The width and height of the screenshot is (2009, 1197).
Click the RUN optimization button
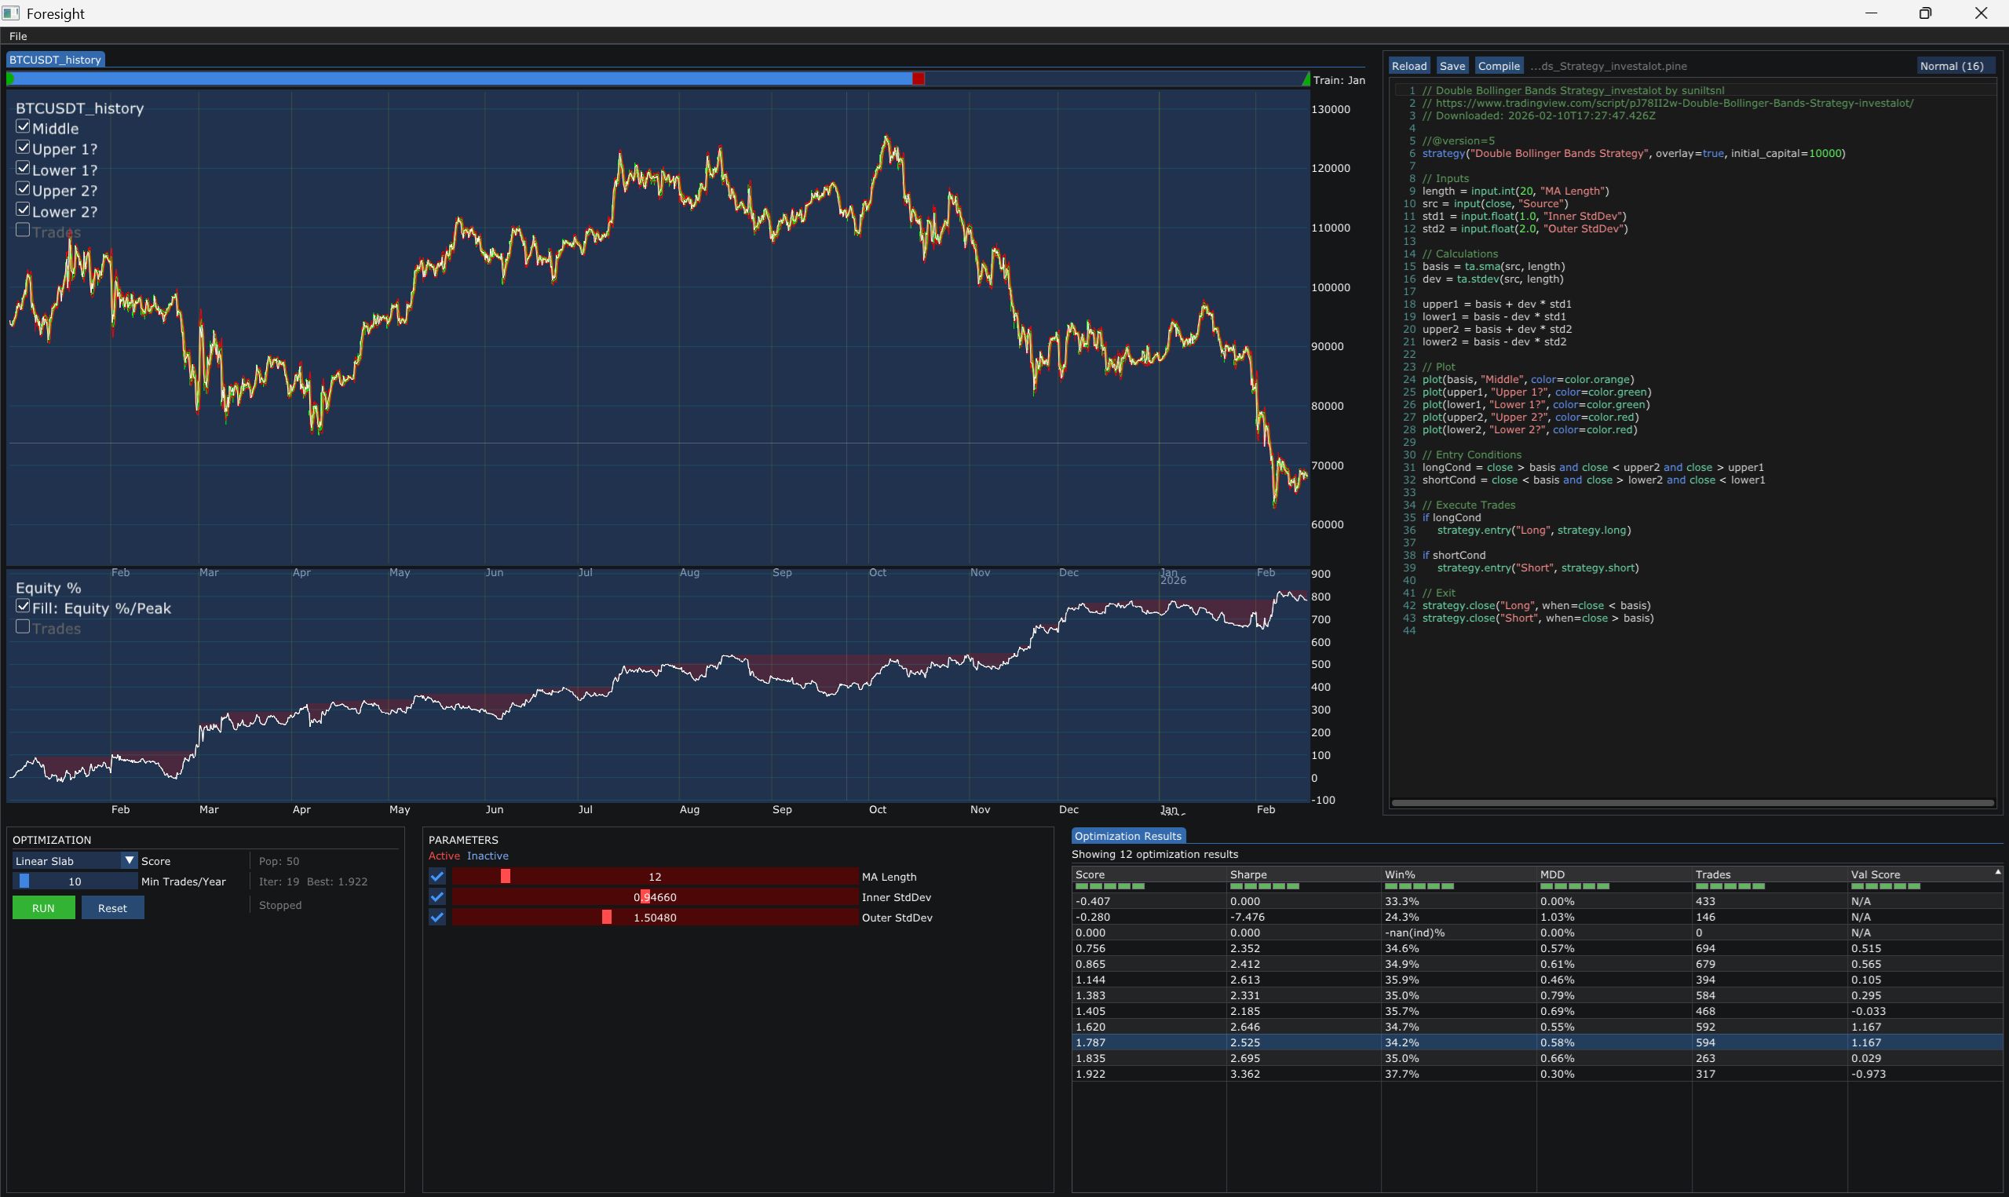point(42,907)
